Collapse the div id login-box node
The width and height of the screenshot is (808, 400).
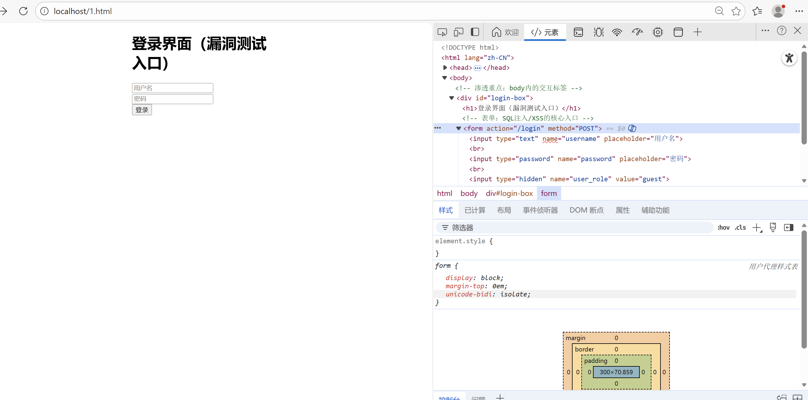point(451,98)
